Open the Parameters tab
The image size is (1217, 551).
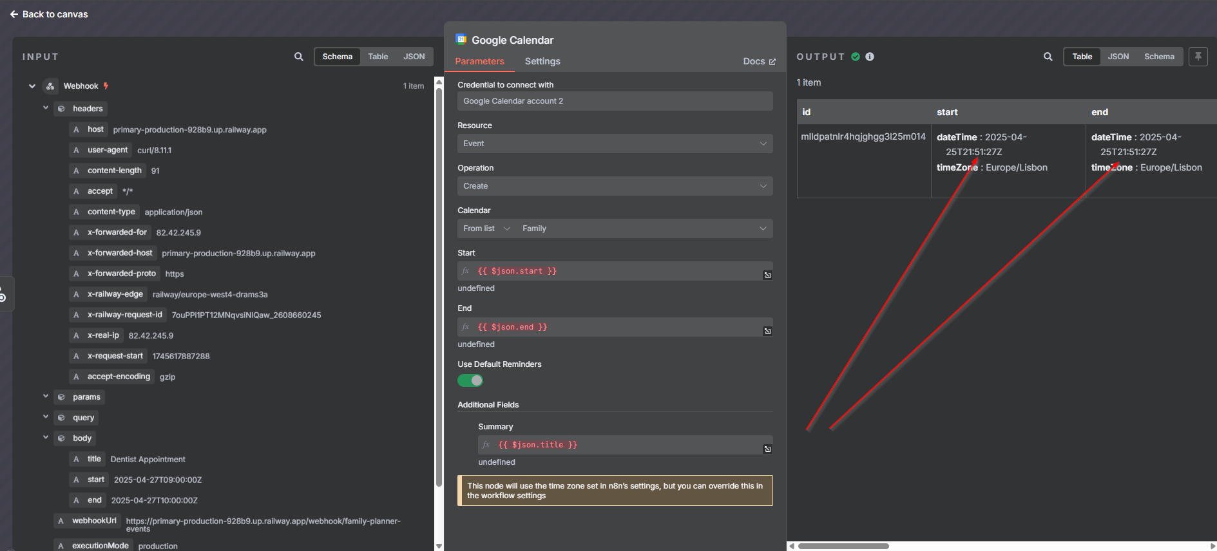(x=479, y=61)
